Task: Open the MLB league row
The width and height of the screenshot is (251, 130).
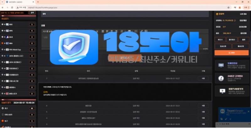Action: 18,37
